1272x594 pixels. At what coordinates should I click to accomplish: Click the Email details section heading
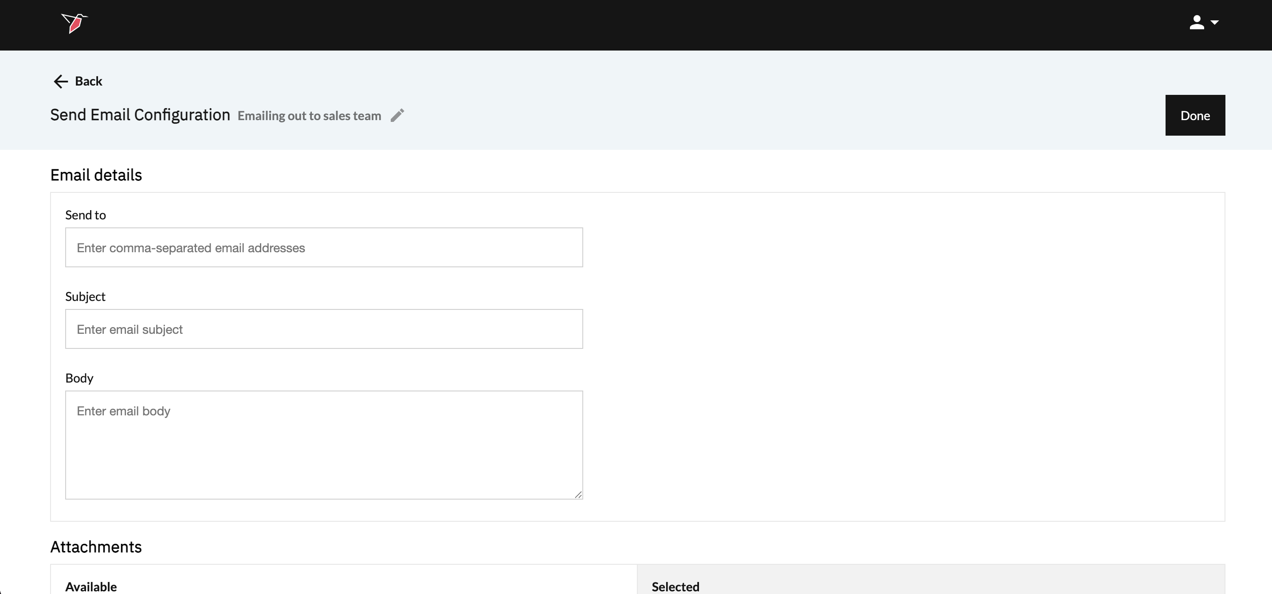pyautogui.click(x=96, y=175)
